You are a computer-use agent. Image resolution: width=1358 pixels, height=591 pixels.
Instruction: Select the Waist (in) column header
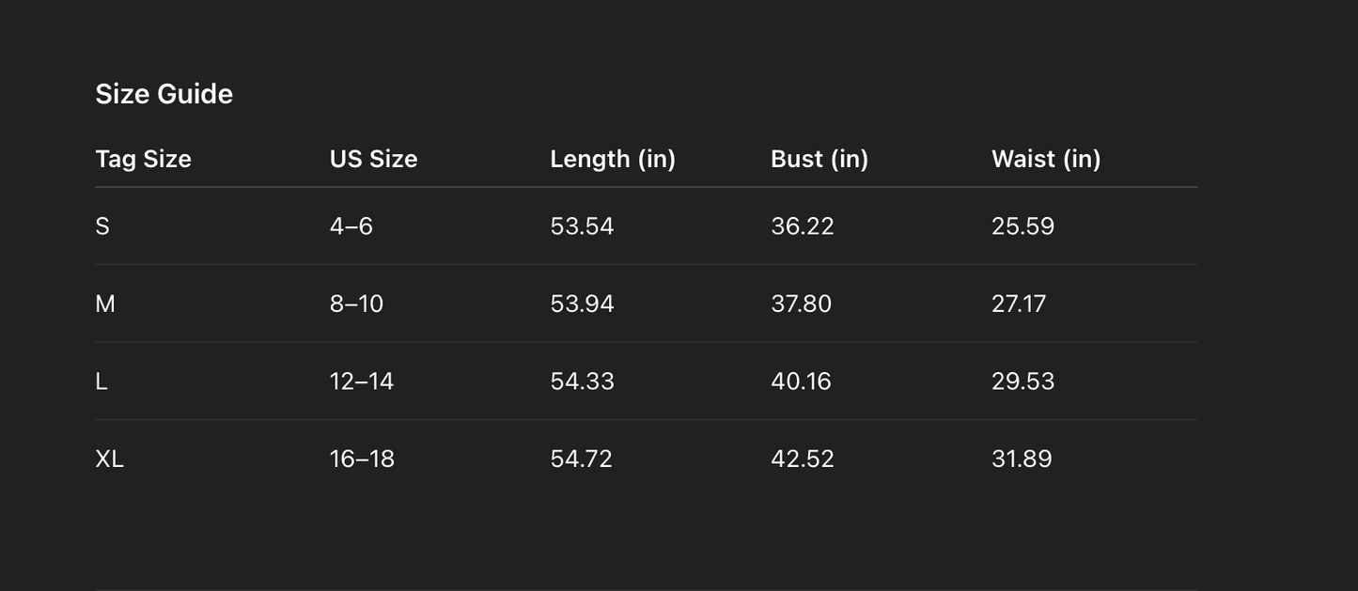tap(1046, 159)
